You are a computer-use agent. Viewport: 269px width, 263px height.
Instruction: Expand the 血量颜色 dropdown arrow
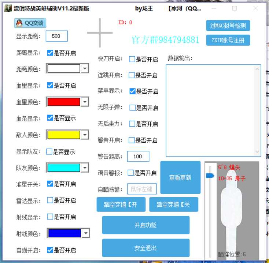(85, 102)
